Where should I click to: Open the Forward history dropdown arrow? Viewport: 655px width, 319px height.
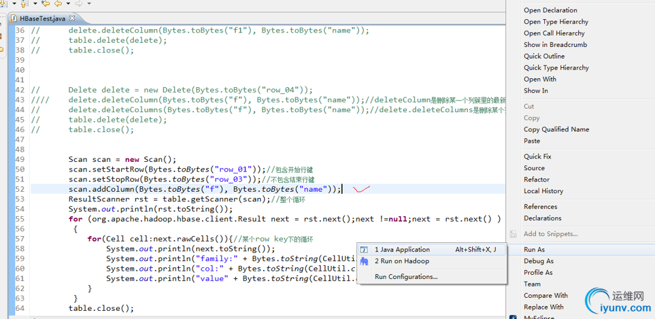point(89,3)
